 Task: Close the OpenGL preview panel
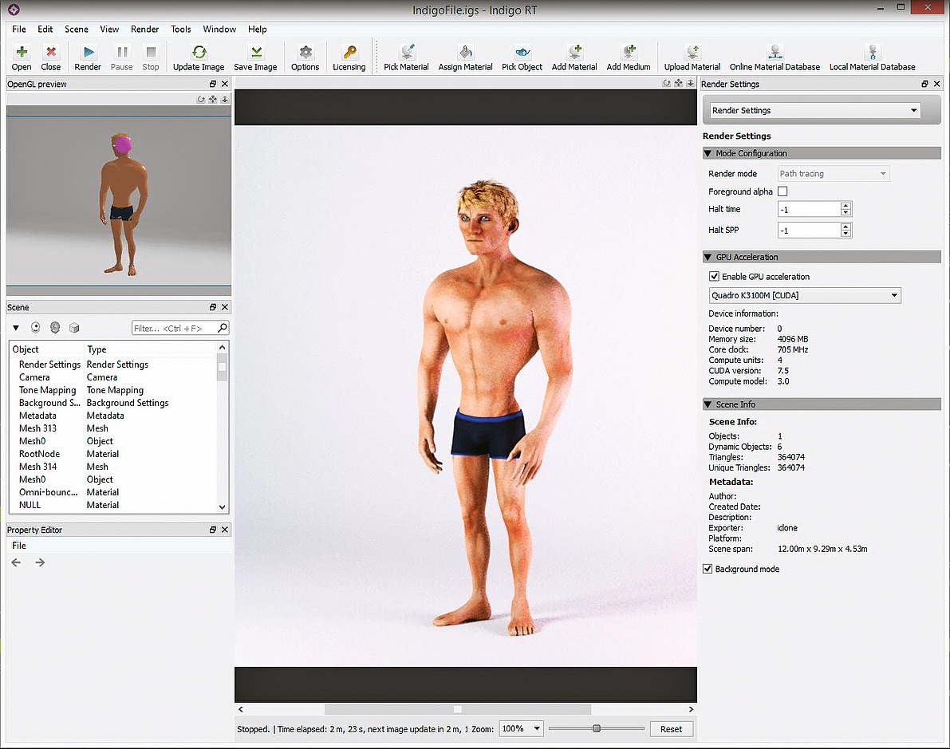pyautogui.click(x=225, y=84)
